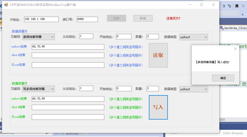This screenshot has width=247, height=137.
Task: Click 开始地址 field in the write section
Action: point(124,89)
